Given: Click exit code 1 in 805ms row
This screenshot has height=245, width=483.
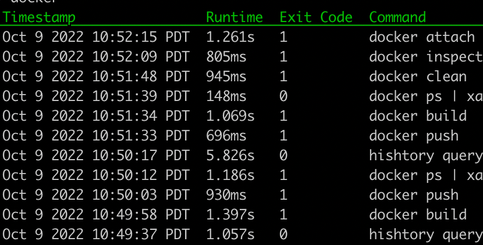Looking at the screenshot, I should coord(283,57).
